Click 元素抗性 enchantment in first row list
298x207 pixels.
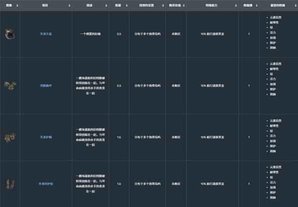point(276,17)
